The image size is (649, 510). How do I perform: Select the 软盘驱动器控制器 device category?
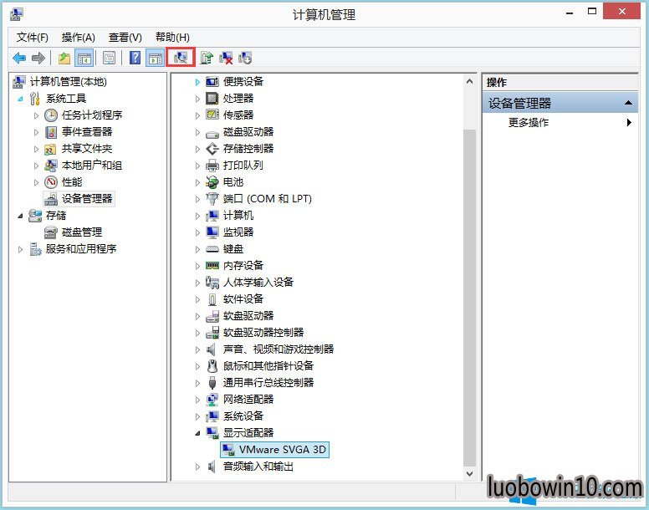click(263, 333)
